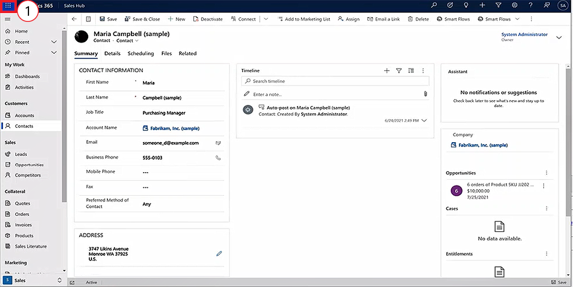Add a timeline record with plus icon
The width and height of the screenshot is (575, 287).
pyautogui.click(x=387, y=71)
